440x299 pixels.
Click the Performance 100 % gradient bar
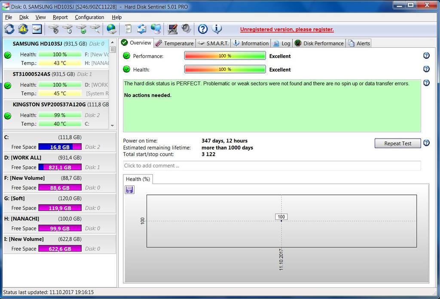pos(225,56)
